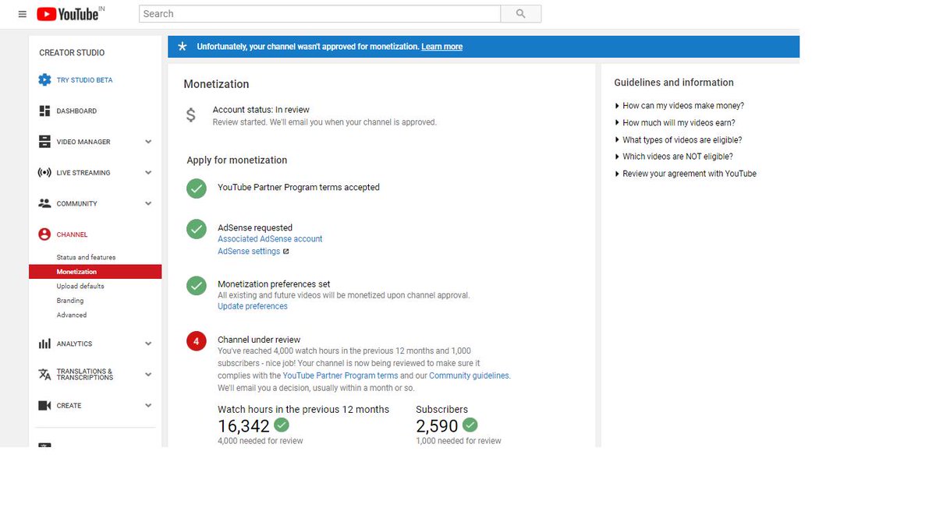The image size is (936, 511).
Task: Click the green check beside AdSense requested
Action: click(x=197, y=229)
